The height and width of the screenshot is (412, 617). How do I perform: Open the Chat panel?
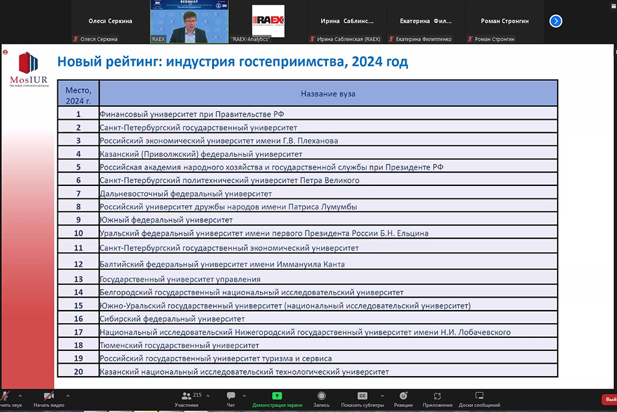tap(231, 396)
